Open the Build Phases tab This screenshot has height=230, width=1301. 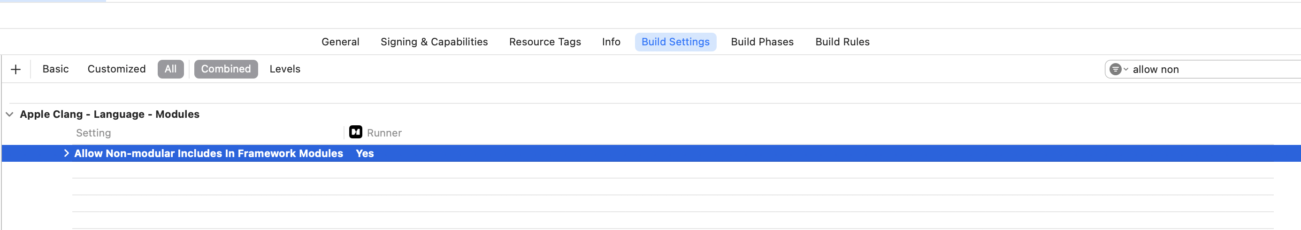(762, 42)
